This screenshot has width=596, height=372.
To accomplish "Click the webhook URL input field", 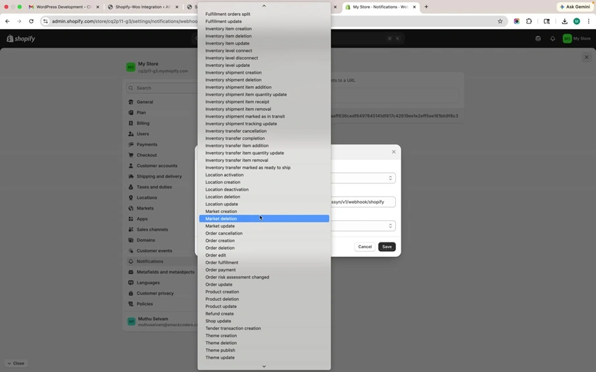I will 363,202.
